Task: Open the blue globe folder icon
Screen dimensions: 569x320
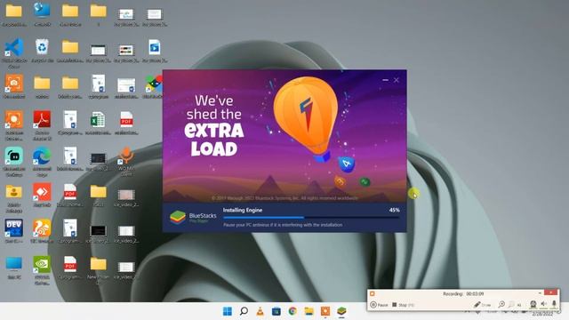Action: [x=42, y=10]
